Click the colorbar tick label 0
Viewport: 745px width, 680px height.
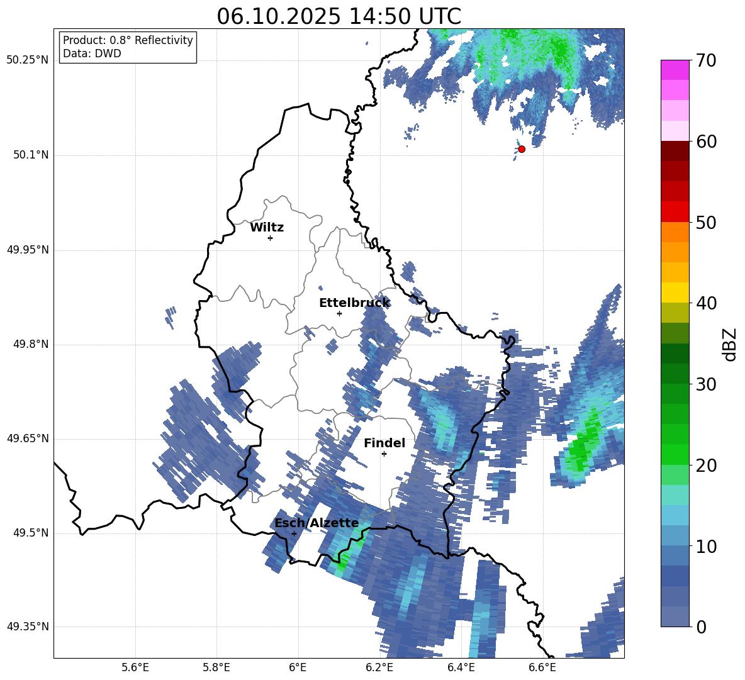coord(701,627)
